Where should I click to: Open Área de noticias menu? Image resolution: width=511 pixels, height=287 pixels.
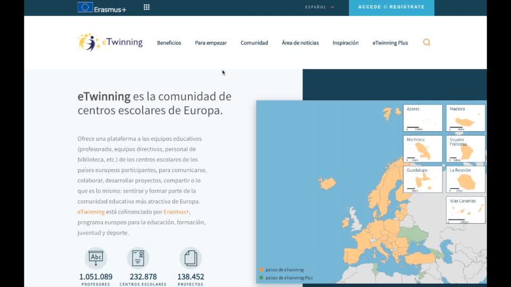pyautogui.click(x=300, y=43)
